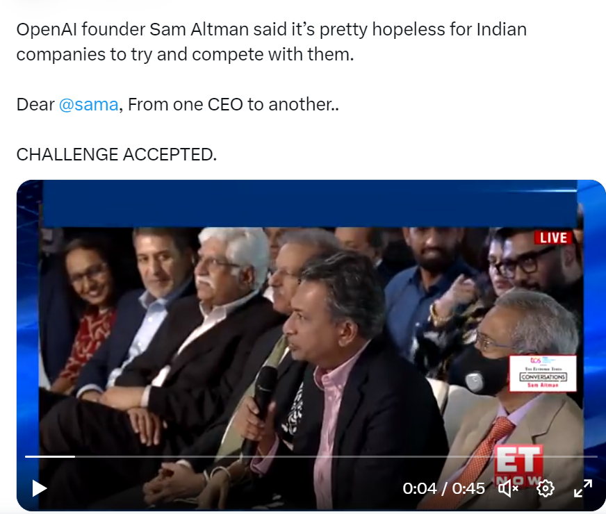Click the red LIVE badge

pyautogui.click(x=553, y=238)
